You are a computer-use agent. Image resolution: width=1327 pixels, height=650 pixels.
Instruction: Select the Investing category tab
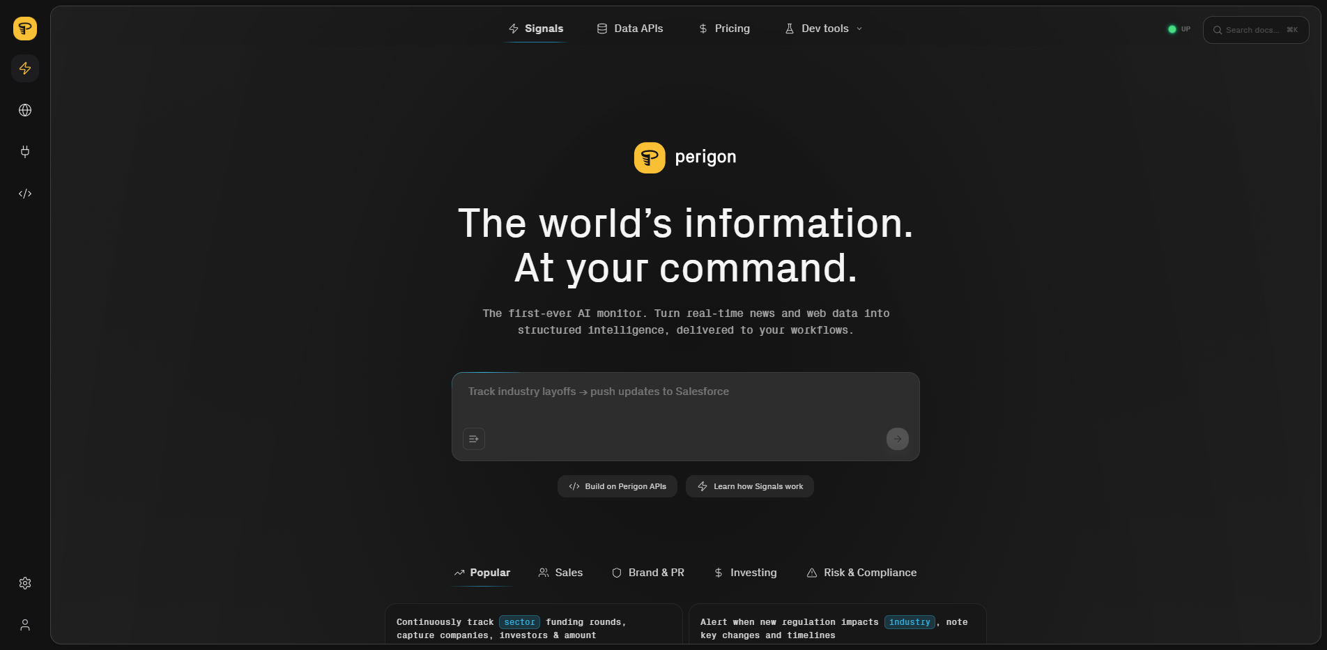pos(745,573)
